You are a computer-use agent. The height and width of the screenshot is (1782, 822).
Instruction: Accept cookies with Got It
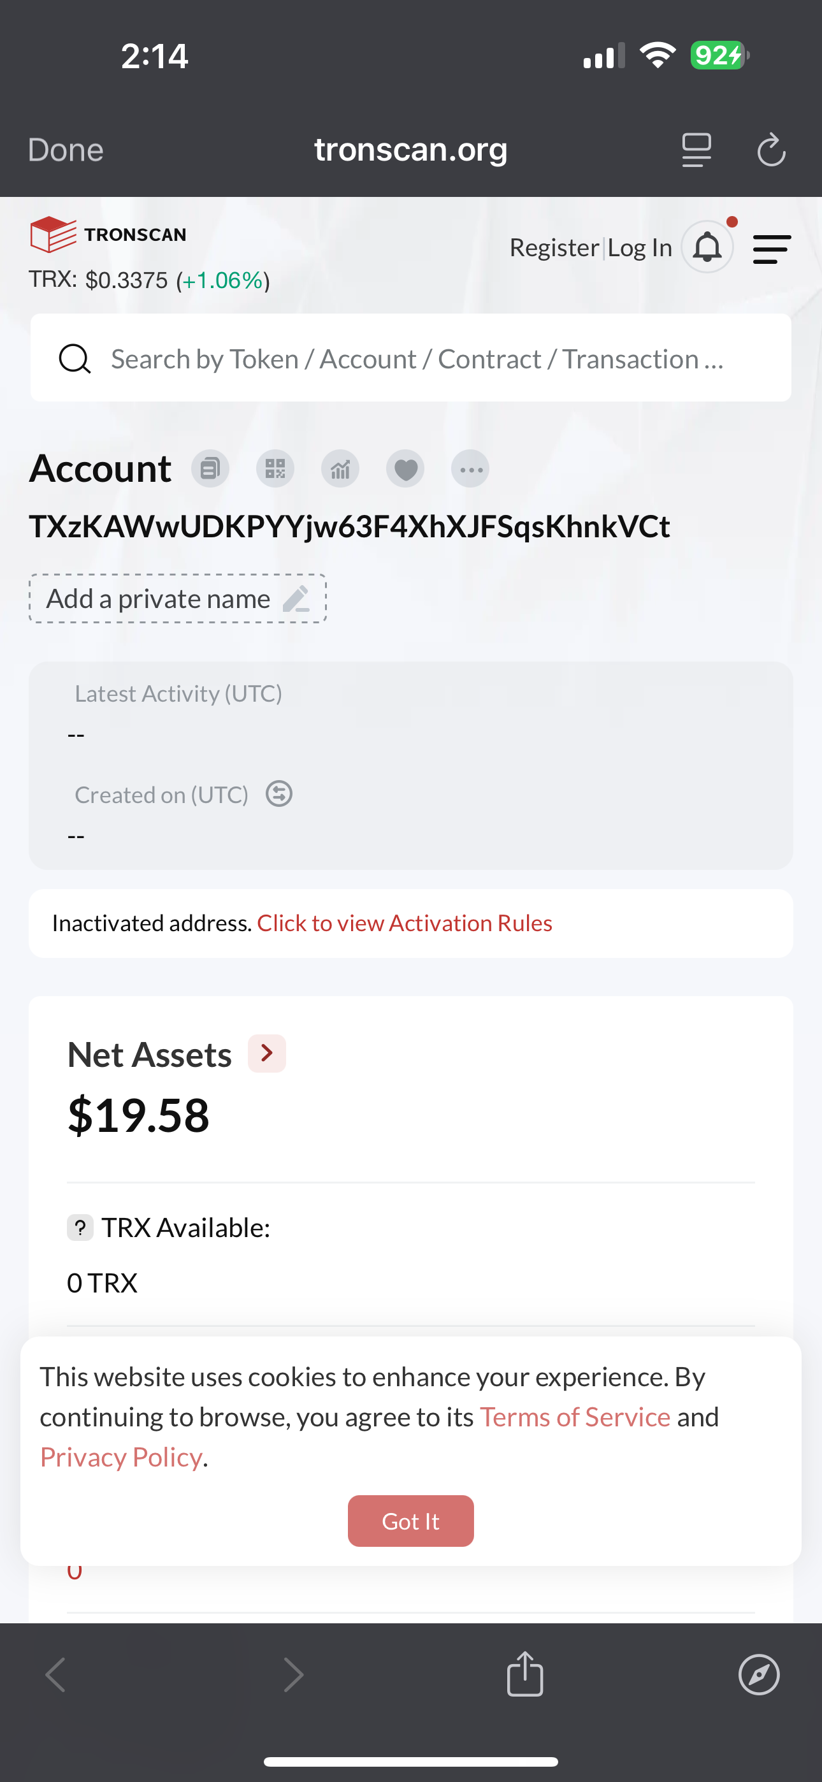point(411,1521)
